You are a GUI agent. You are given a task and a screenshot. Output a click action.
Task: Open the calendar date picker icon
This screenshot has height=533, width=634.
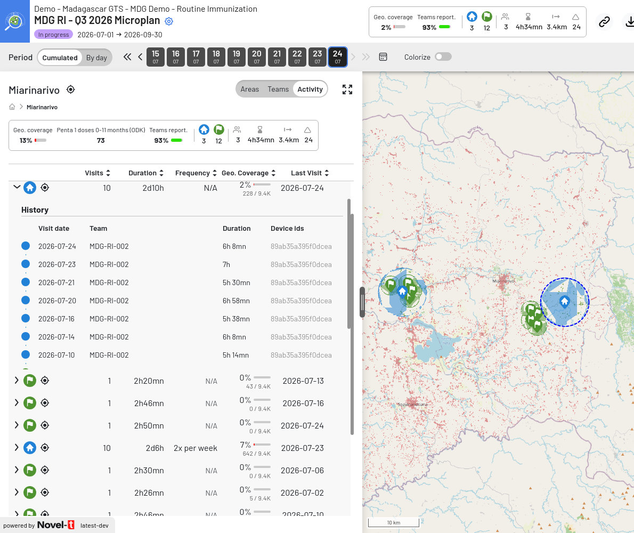click(x=383, y=57)
